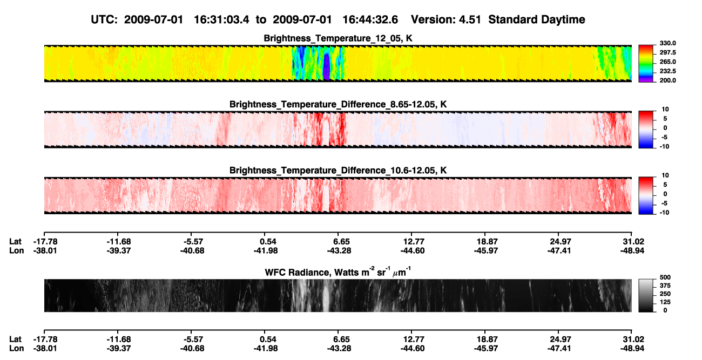This screenshot has height=360, width=702.
Task: Click the end time 16:44:32.6 in the header
Action: click(371, 20)
